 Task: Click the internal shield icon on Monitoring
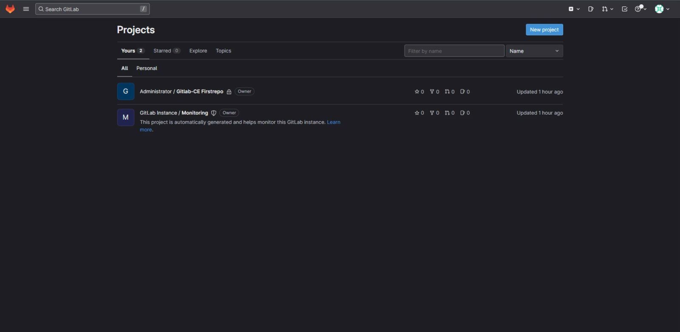pyautogui.click(x=214, y=113)
